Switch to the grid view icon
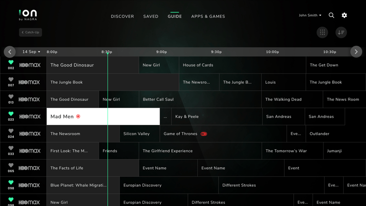The height and width of the screenshot is (206, 366). point(322,32)
